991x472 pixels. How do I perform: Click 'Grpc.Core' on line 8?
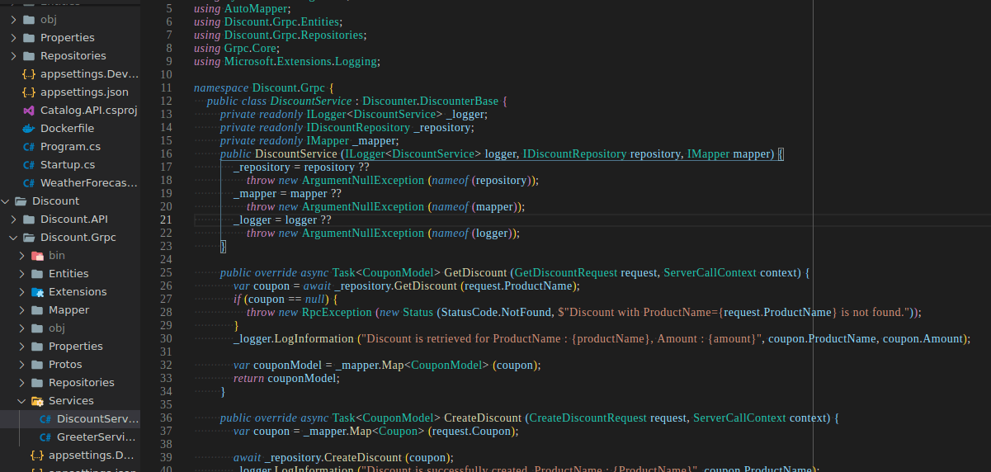click(x=250, y=48)
